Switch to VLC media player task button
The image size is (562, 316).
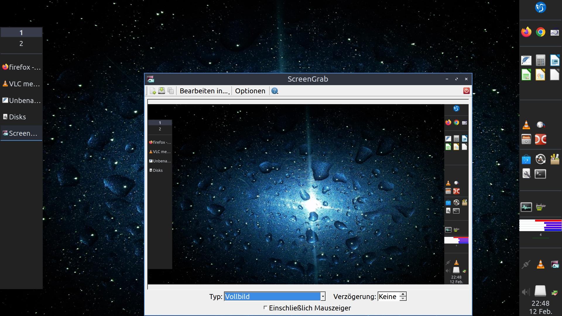point(21,84)
